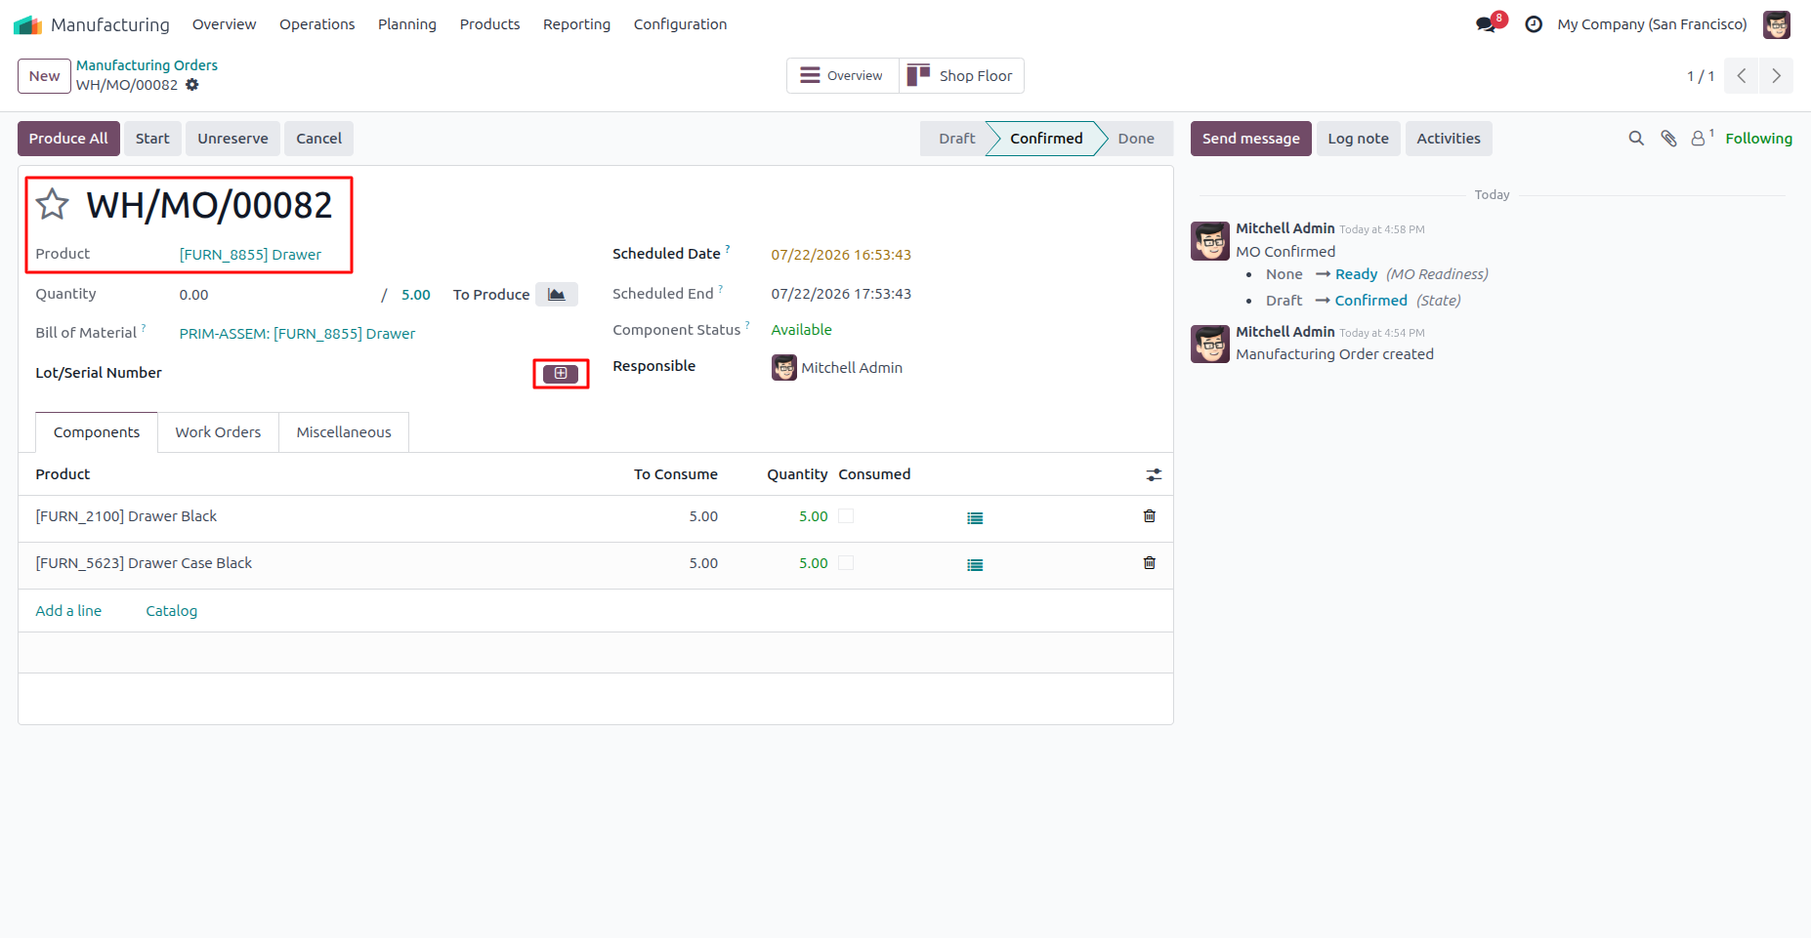Go to the previous record with the left arrow
Viewport: 1811px width, 938px height.
click(1742, 76)
